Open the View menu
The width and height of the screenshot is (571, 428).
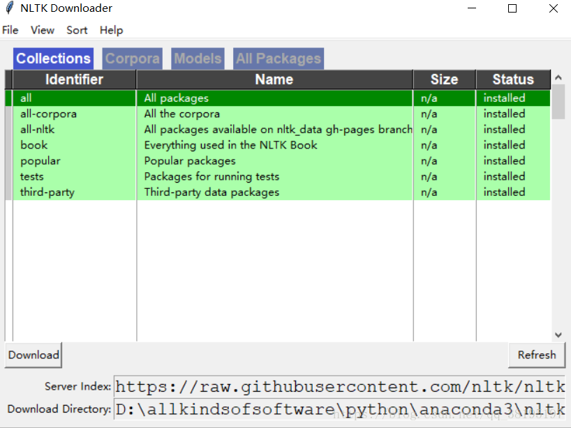point(43,30)
